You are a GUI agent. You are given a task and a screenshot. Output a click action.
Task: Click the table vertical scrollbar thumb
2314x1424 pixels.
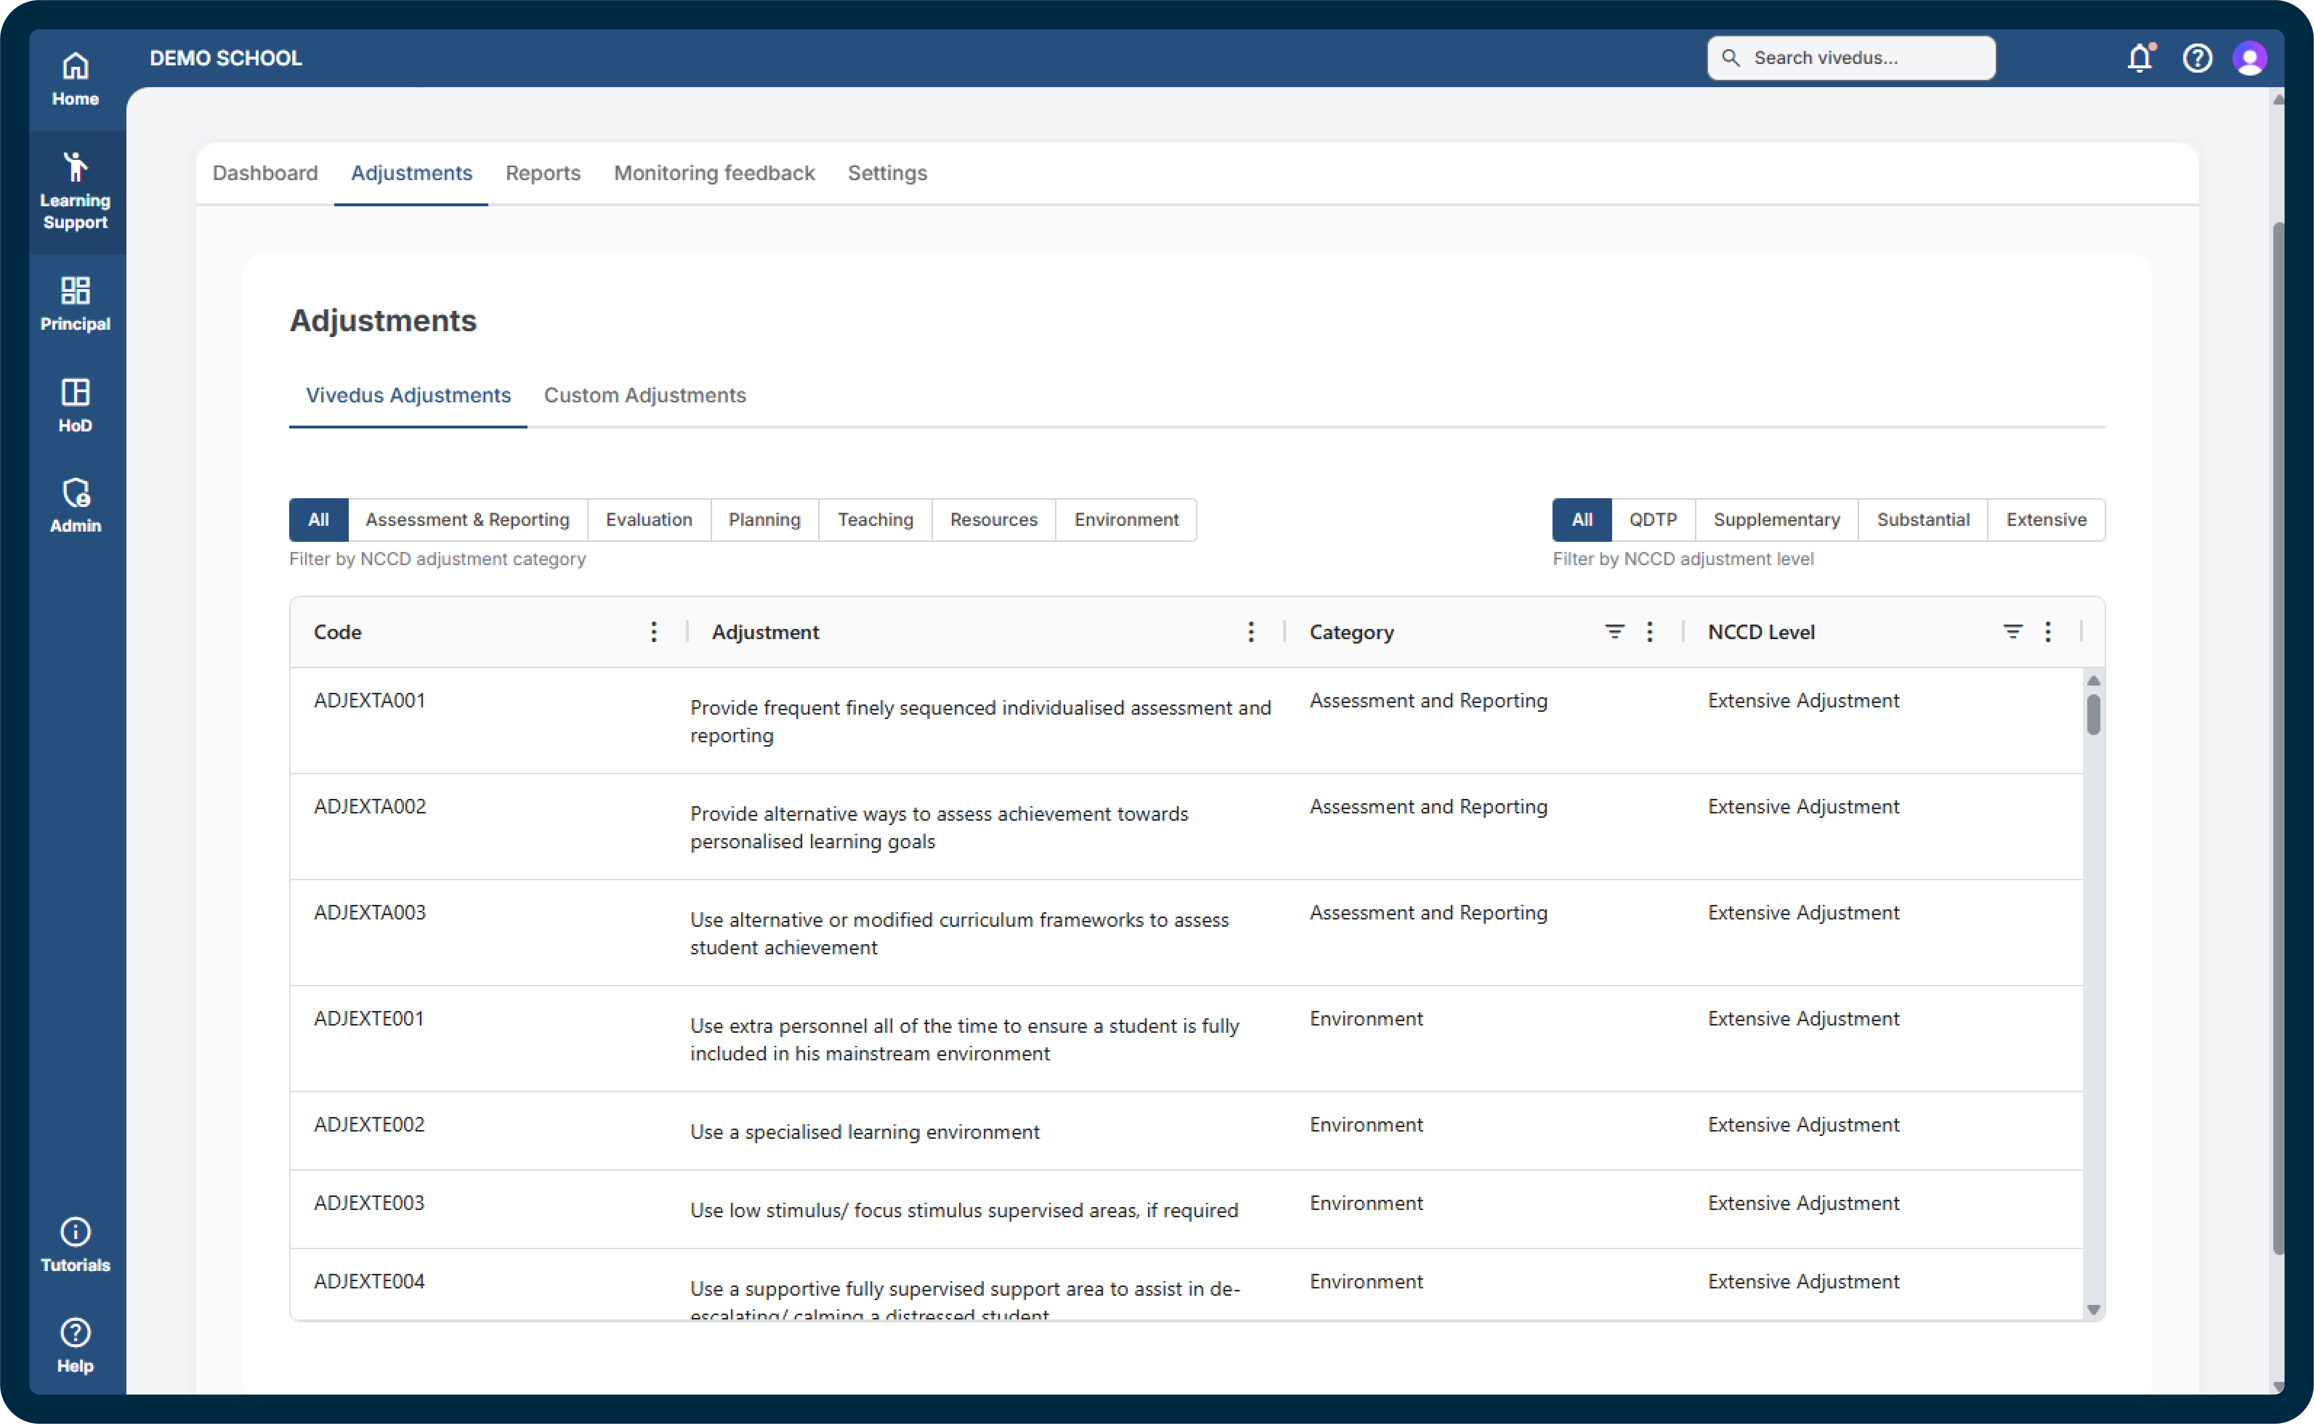pos(2093,714)
